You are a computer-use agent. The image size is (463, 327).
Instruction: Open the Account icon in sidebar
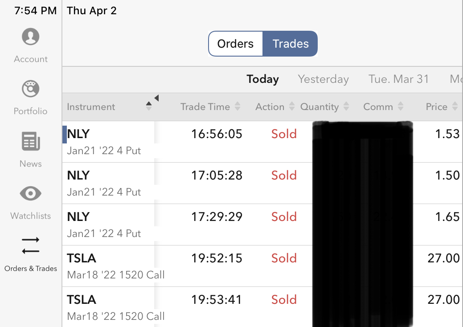[31, 37]
